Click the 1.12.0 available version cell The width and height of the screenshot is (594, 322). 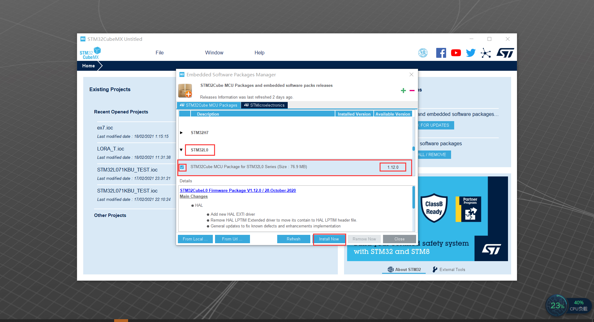393,167
